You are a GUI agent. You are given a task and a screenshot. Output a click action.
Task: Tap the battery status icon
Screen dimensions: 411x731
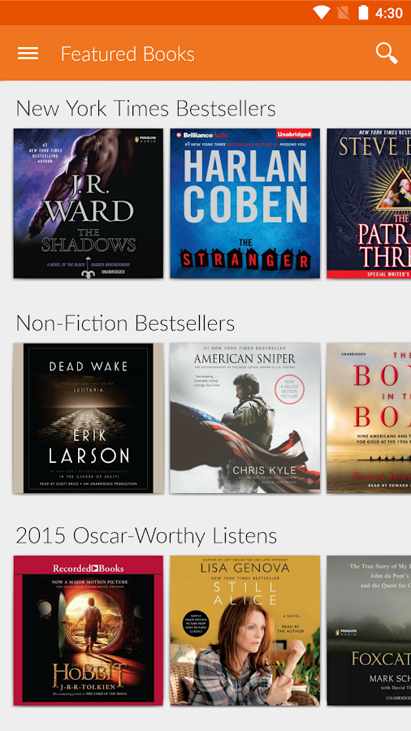click(363, 12)
